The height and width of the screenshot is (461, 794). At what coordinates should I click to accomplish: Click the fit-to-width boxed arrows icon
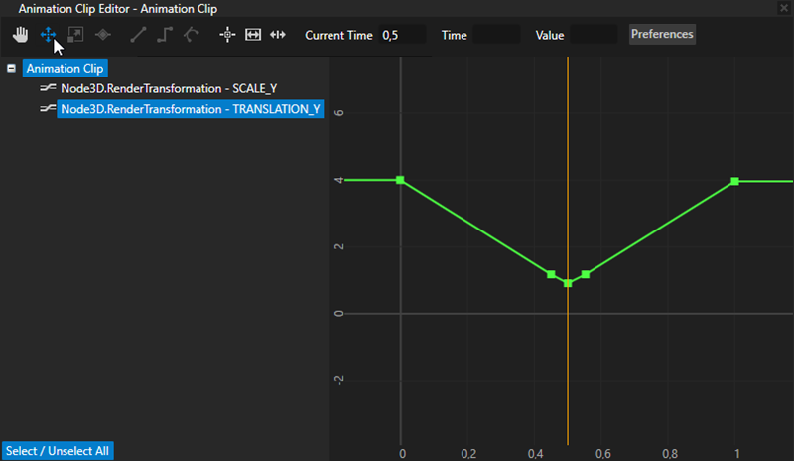pos(253,35)
